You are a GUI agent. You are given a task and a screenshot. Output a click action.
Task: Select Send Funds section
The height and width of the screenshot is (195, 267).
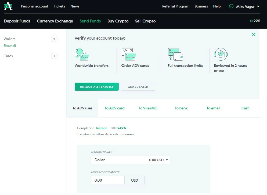[90, 21]
